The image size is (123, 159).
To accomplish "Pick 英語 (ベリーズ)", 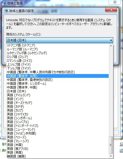I will (57, 137).
